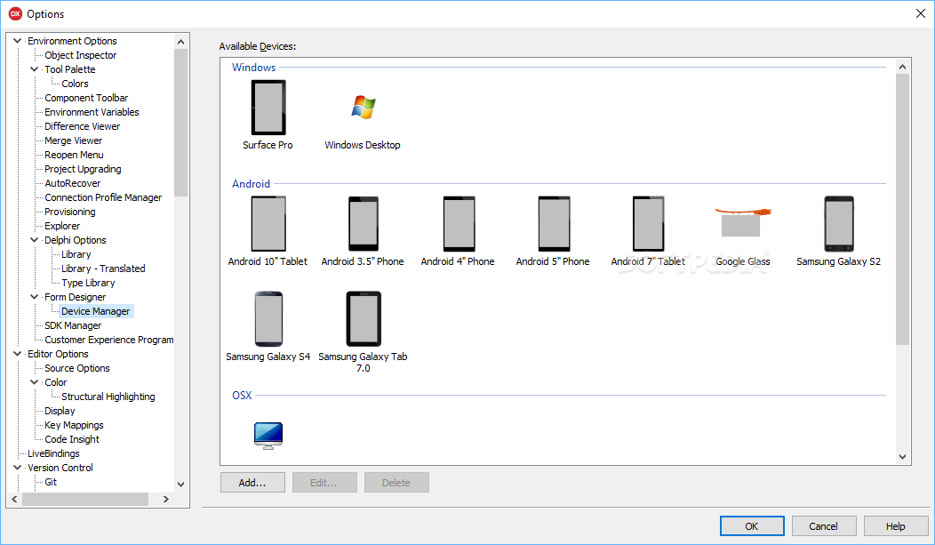Click tree horizontal scroll right arrow
This screenshot has height=545, width=935.
point(166,499)
